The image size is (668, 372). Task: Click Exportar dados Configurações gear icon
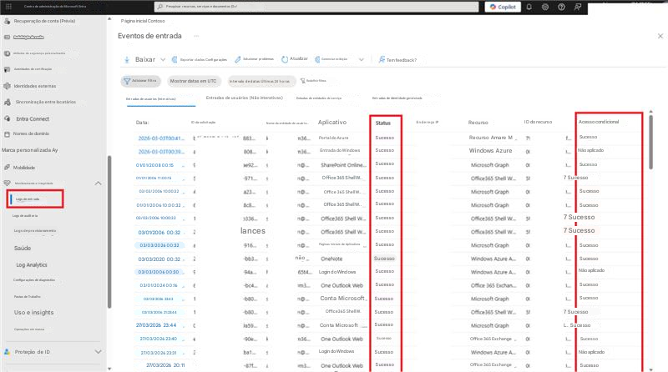click(175, 60)
